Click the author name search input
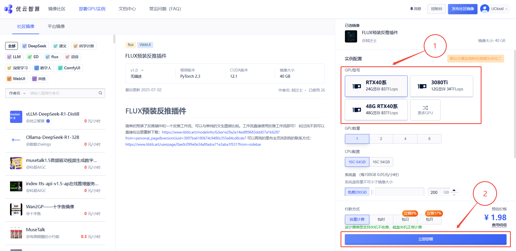This screenshot has width=516, height=251. (62, 93)
